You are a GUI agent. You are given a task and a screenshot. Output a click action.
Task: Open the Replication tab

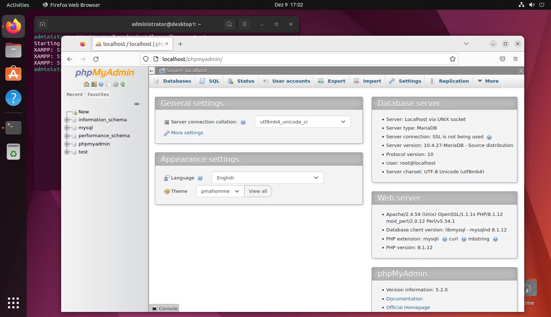449,81
